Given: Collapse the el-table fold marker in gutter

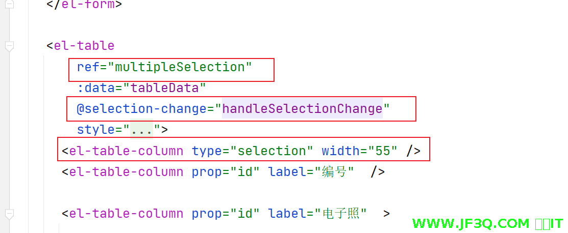Looking at the screenshot, I should 9,46.
